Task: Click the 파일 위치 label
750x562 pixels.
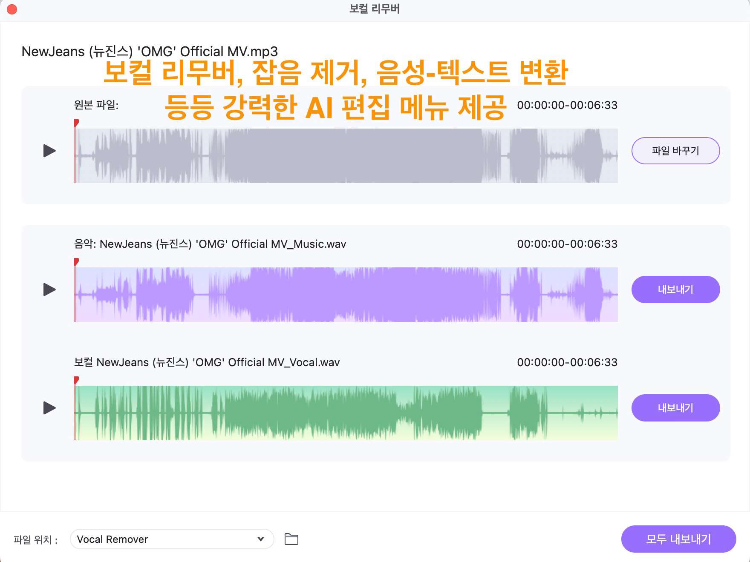Action: tap(35, 539)
